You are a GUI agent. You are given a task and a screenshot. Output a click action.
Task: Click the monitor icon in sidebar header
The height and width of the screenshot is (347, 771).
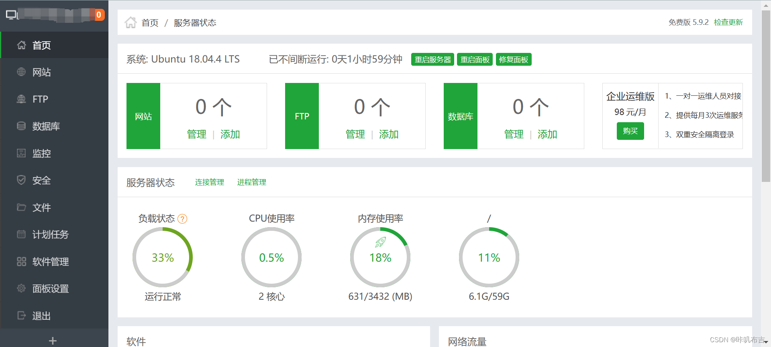12,15
